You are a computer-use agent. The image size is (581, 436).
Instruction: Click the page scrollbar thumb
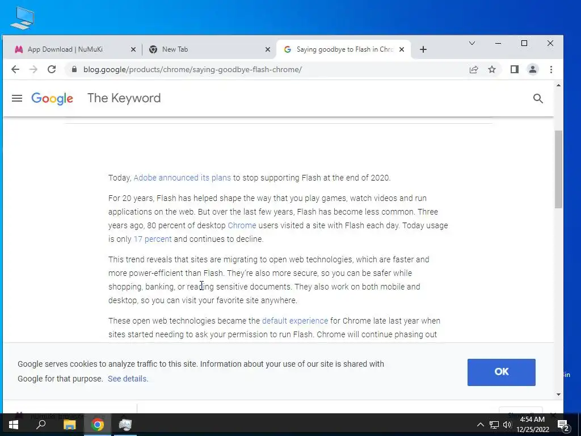point(558,169)
